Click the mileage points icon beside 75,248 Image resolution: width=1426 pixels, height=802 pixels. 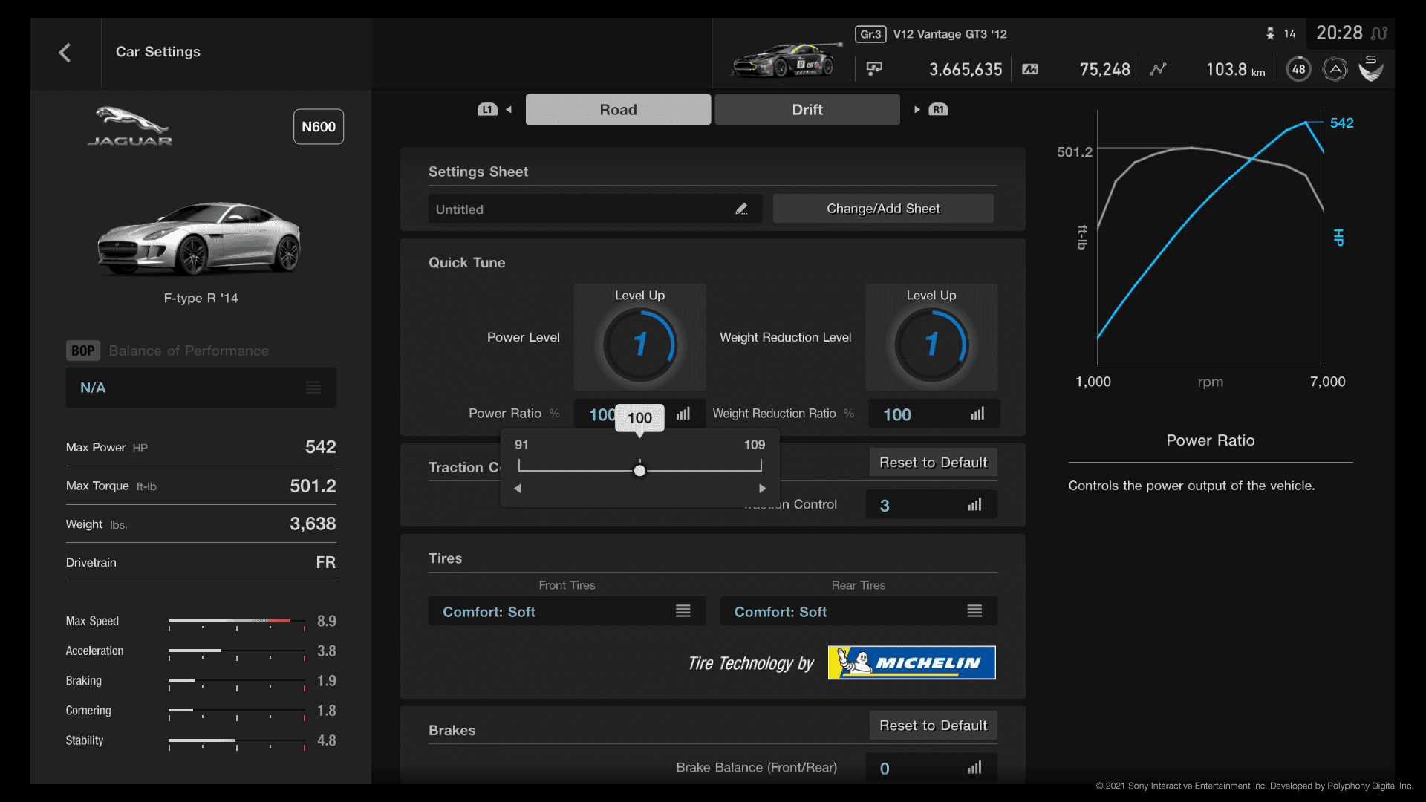click(x=1030, y=69)
